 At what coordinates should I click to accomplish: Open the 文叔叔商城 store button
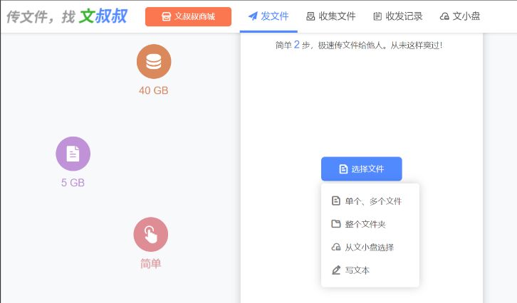pyautogui.click(x=188, y=16)
